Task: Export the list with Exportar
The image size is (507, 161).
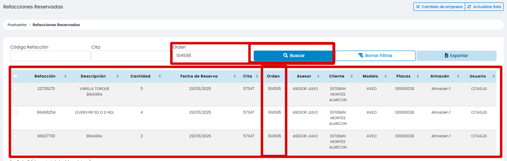Action: tap(456, 56)
